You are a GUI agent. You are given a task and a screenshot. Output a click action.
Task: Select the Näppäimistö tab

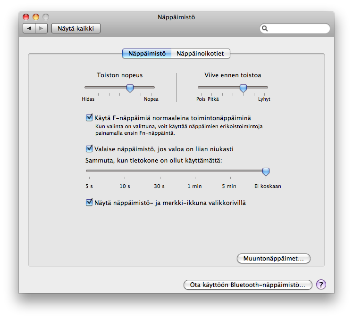coord(147,54)
